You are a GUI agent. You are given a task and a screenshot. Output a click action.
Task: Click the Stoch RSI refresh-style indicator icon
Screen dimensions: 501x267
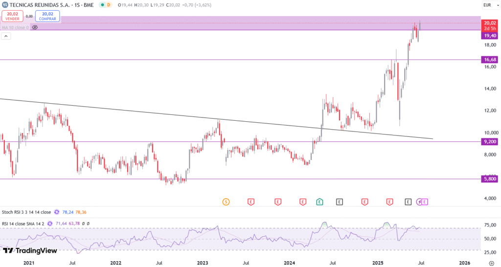tap(57, 212)
